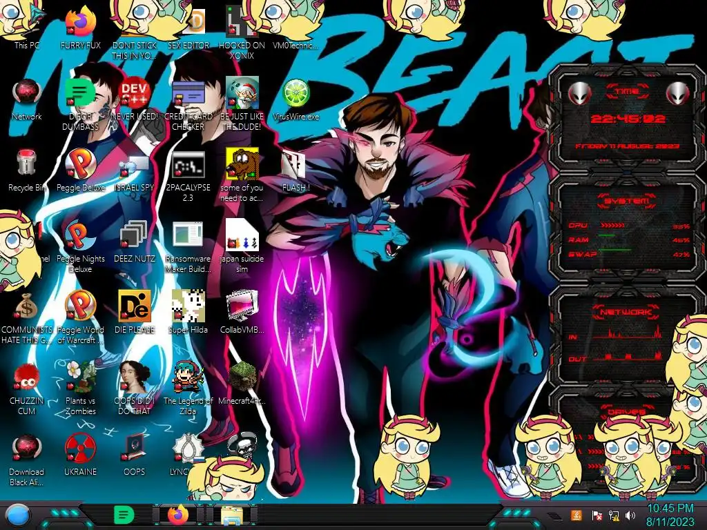This screenshot has height=530, width=707.
Task: Launch Peggle Deluxe
Action: 81,170
